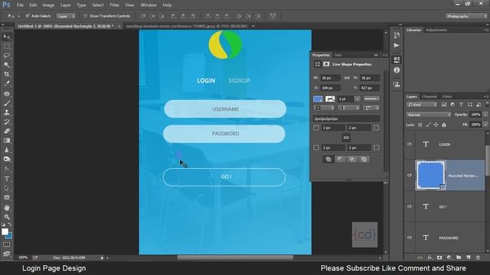Open the stroke line style dropdown
Viewport: 490px width, 275px height.
[x=371, y=99]
